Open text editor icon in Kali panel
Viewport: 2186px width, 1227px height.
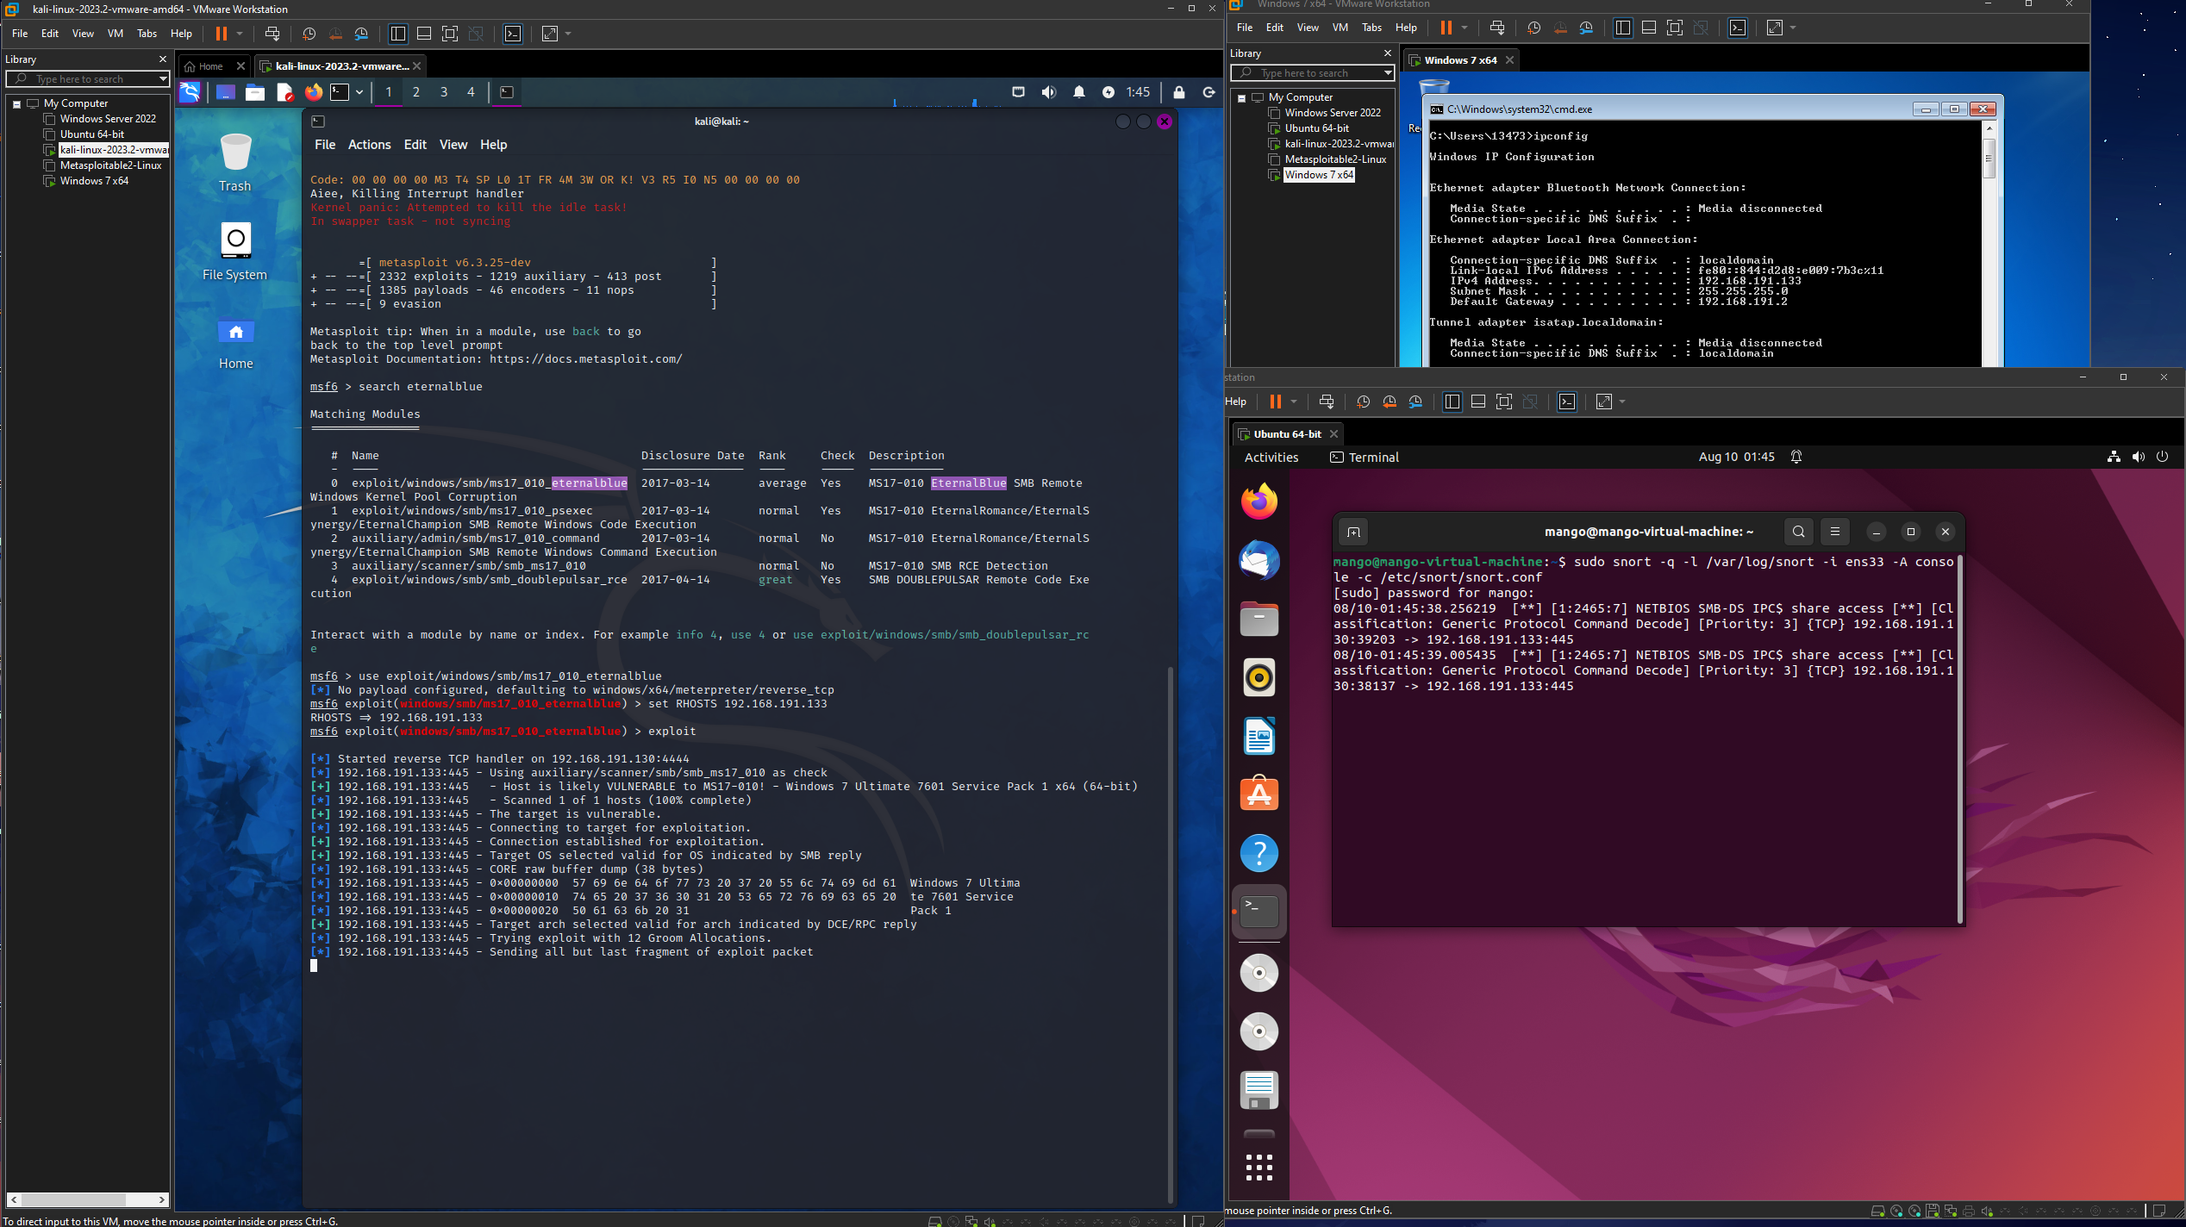click(284, 92)
